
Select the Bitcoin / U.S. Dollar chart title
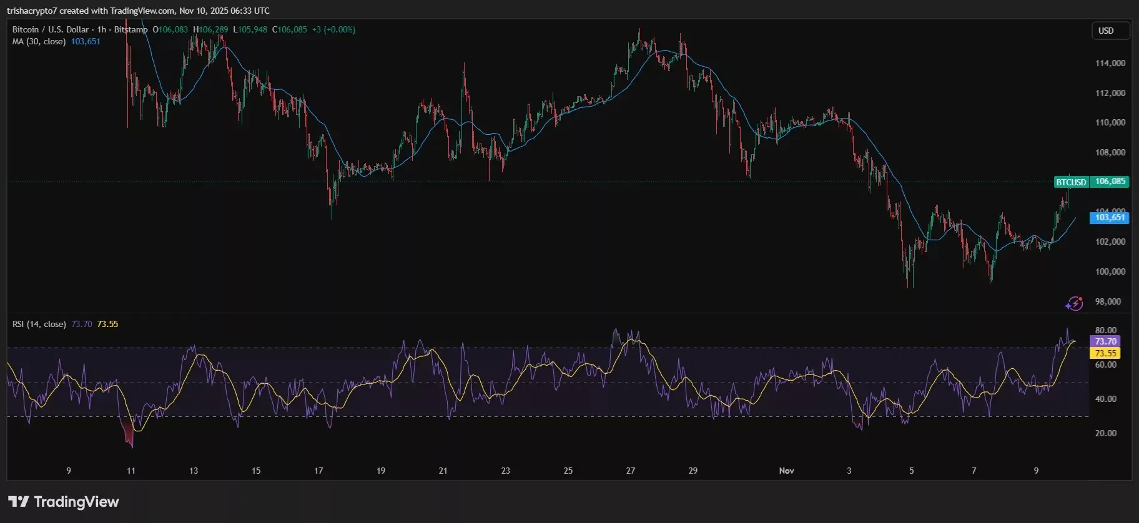[x=51, y=29]
